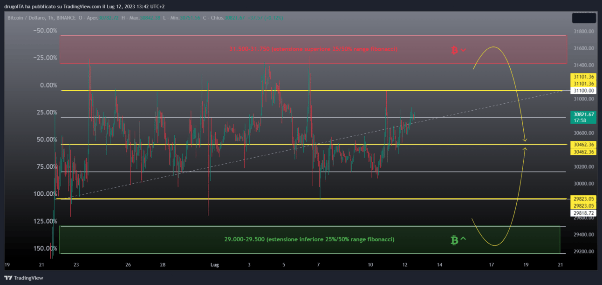
Task: Click the 30600.00 price axis tick
Action: [x=584, y=133]
